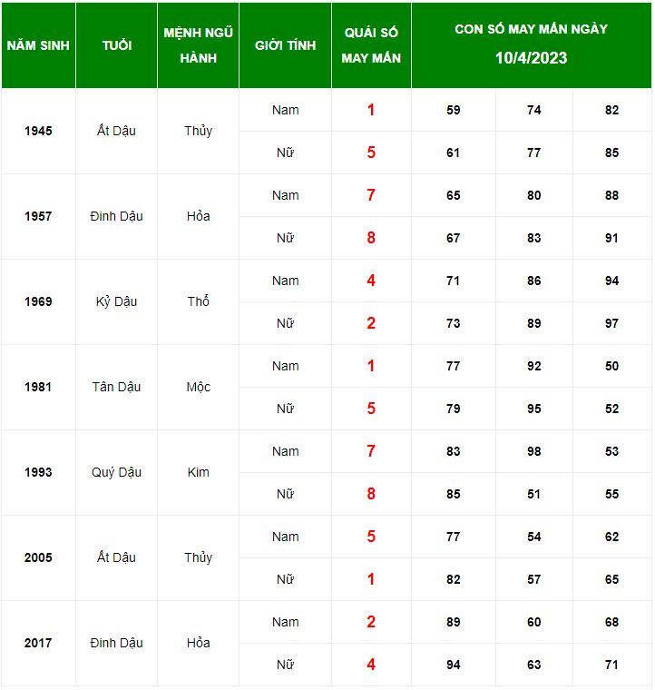The image size is (655, 690).
Task: Click the GIỚI TÍNH column header
Action: tap(285, 45)
